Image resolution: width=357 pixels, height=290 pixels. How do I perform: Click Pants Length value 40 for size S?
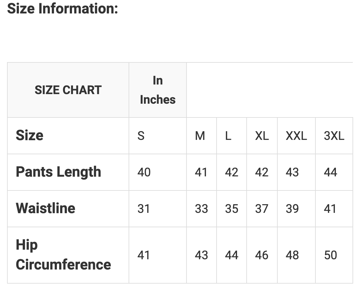[x=144, y=173]
